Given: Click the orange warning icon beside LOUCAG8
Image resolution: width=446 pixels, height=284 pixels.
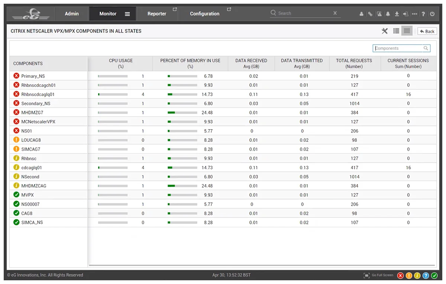Looking at the screenshot, I should [16, 140].
